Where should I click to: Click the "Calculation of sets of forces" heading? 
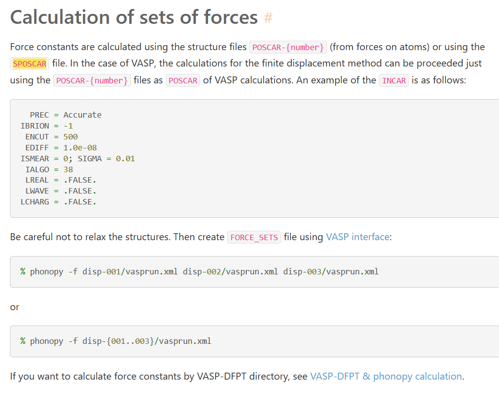click(x=134, y=17)
